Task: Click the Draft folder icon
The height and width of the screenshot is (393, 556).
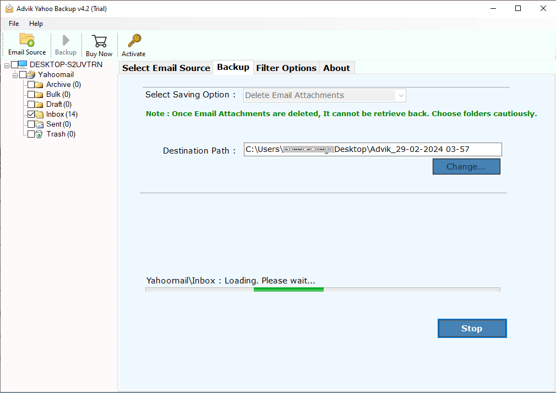Action: tap(39, 104)
